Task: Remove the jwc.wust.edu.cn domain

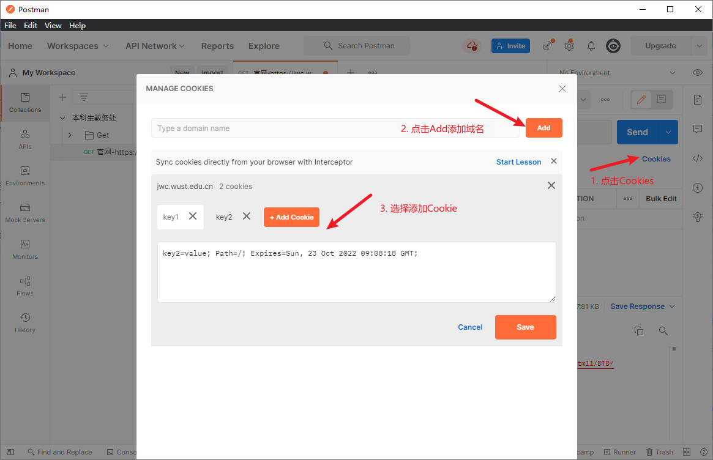Action: [x=551, y=185]
